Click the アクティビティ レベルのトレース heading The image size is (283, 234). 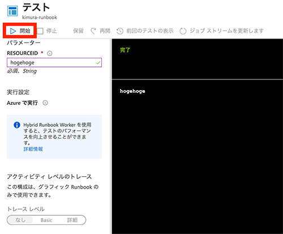49,177
